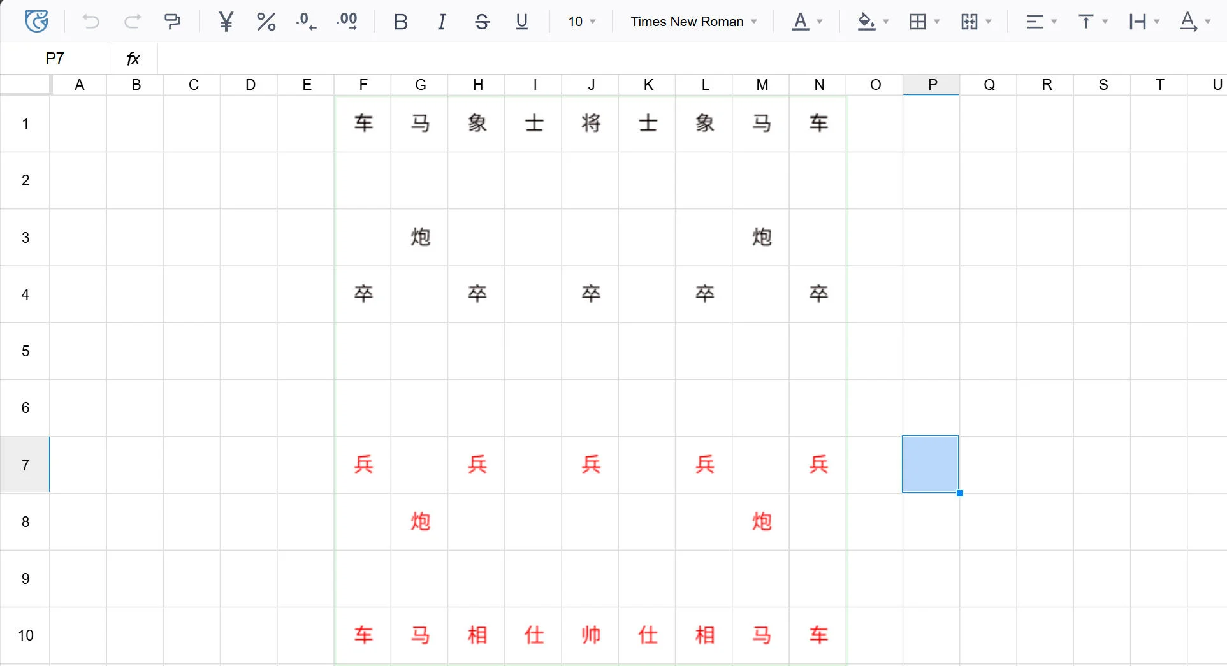Open the Times New Roman font dropdown

[x=693, y=22]
